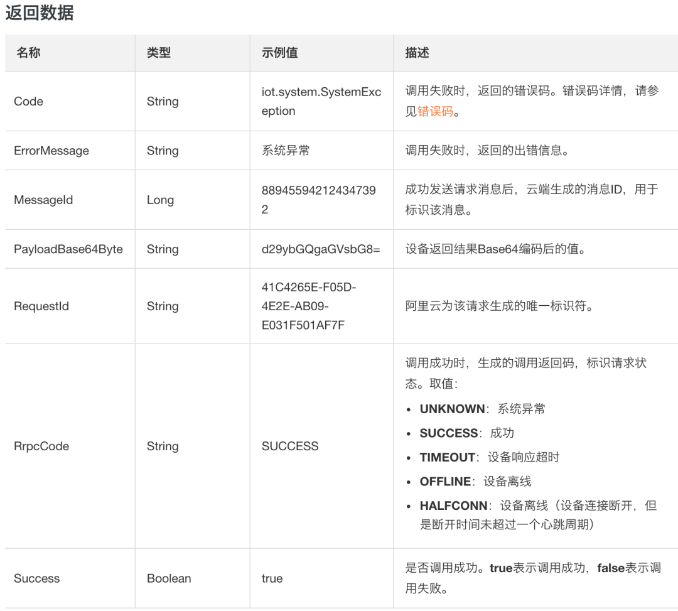Click the OFFLINE bullet item

pyautogui.click(x=475, y=482)
